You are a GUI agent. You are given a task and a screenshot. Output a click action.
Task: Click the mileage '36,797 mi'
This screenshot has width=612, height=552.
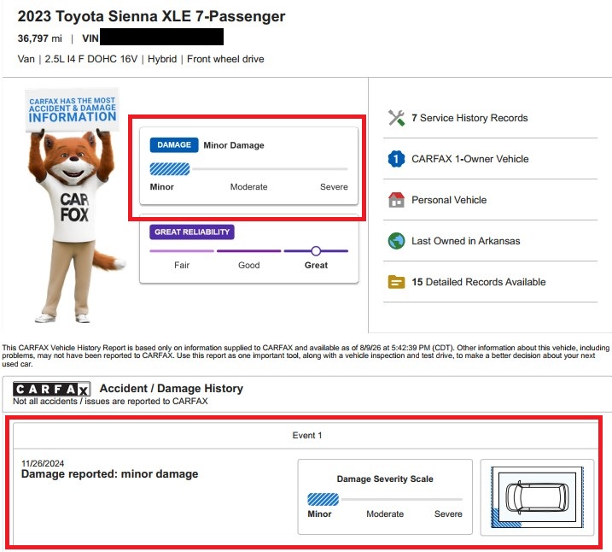(x=40, y=38)
